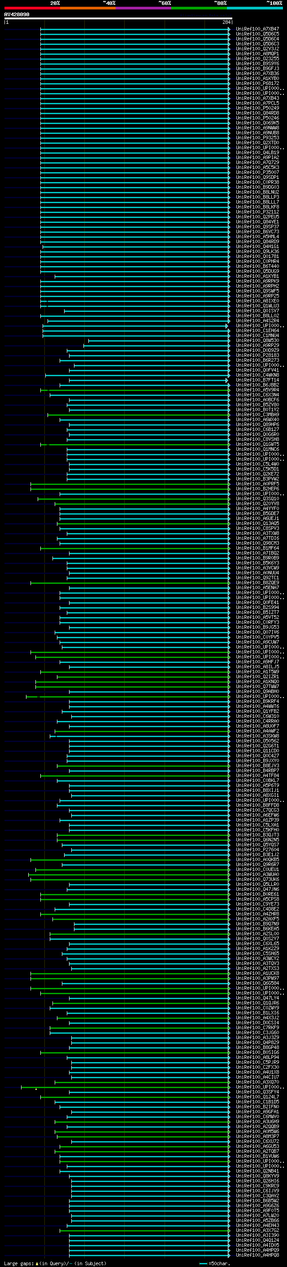The image size is (287, 1267).
Task: Select the UniRef100_Q4LB19 label
Action: [257, 152]
